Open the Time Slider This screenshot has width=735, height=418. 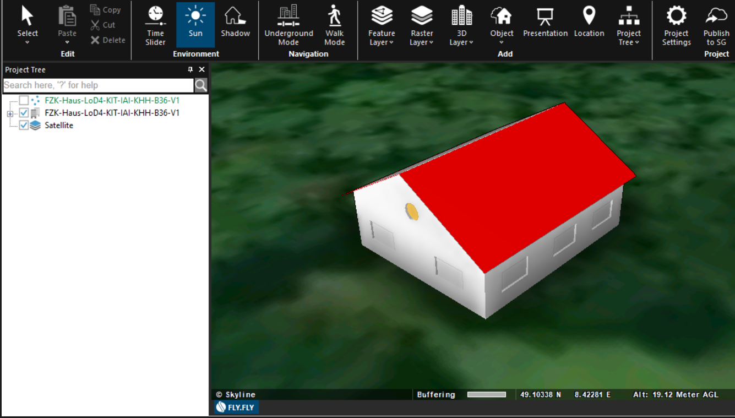tap(155, 25)
